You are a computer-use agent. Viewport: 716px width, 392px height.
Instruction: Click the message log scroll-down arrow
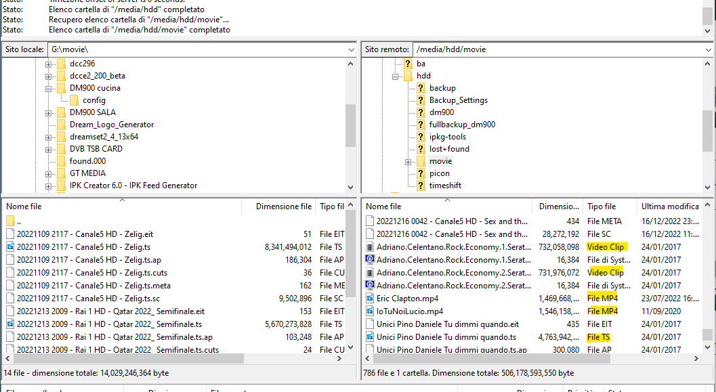(707, 32)
